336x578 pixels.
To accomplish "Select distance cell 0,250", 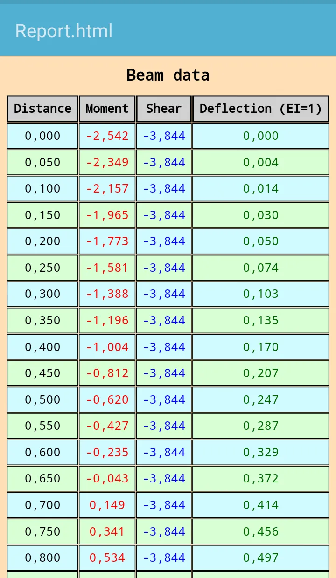I will click(42, 268).
